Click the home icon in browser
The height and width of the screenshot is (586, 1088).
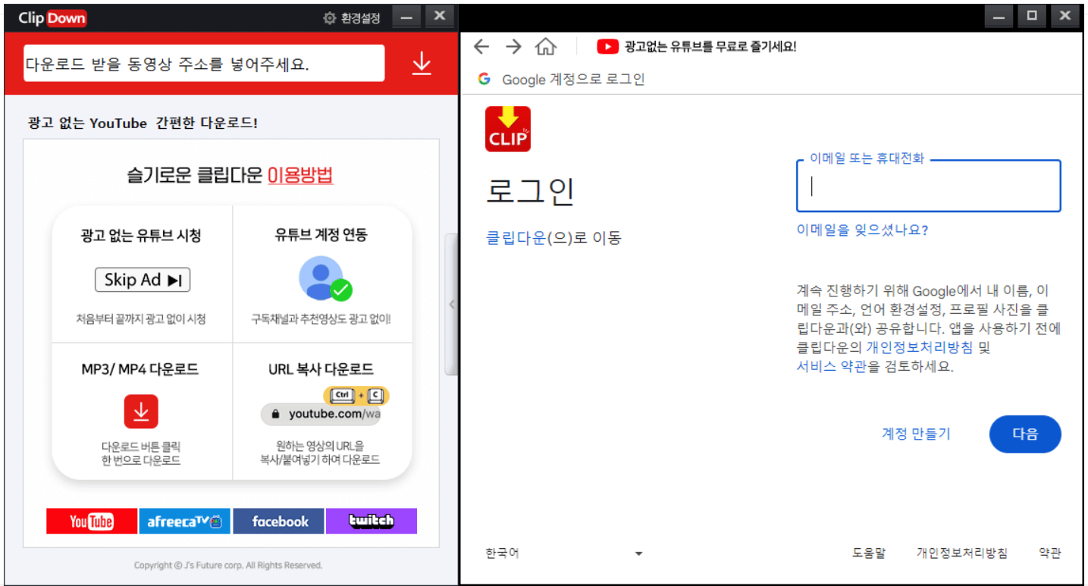point(545,47)
